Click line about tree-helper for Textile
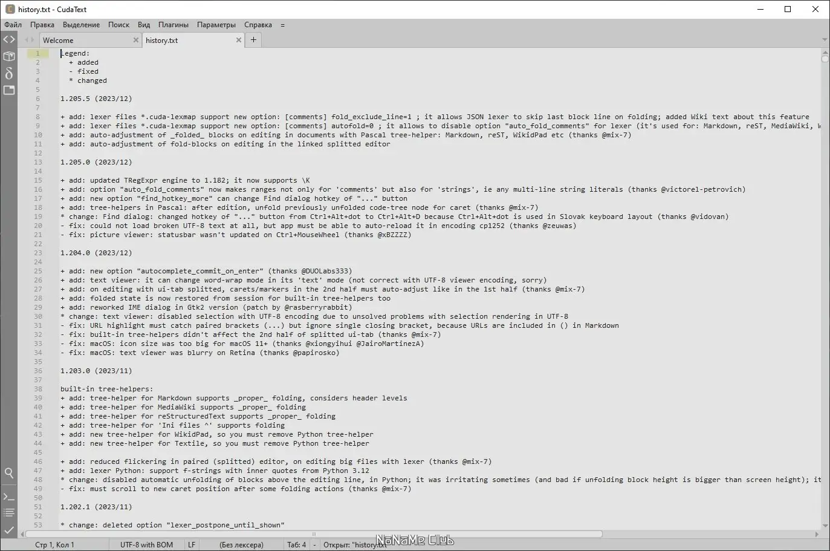This screenshot has width=830, height=551. click(x=215, y=443)
